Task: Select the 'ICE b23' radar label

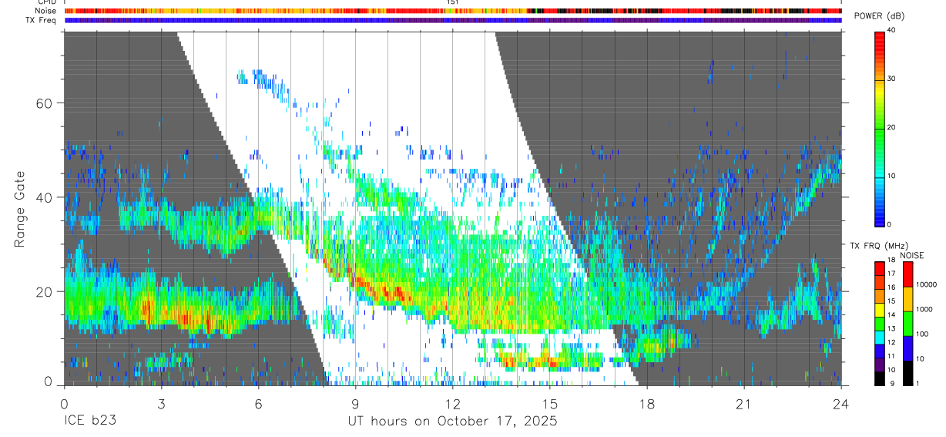Action: tap(89, 422)
